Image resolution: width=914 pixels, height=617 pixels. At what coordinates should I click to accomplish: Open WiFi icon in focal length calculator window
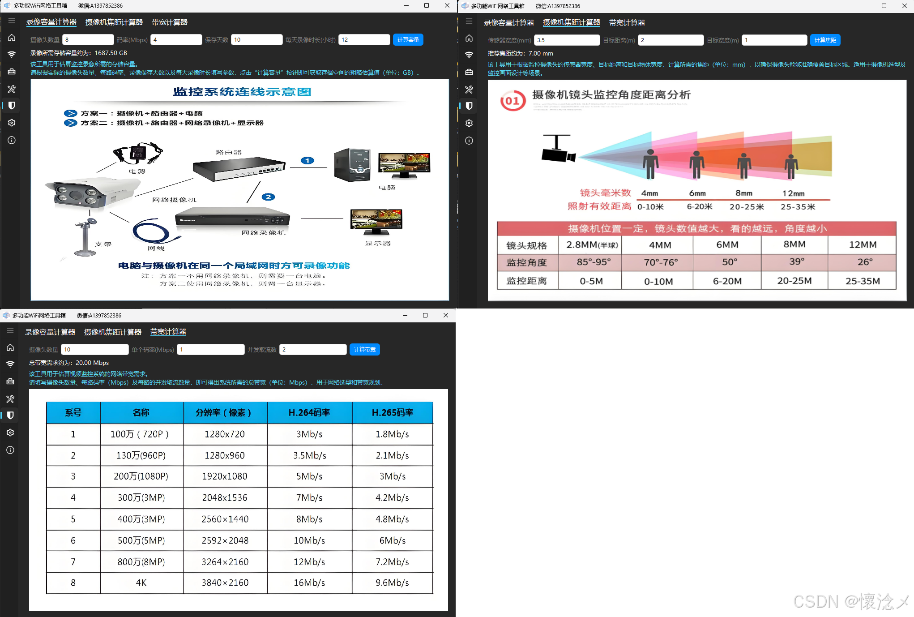click(x=469, y=55)
